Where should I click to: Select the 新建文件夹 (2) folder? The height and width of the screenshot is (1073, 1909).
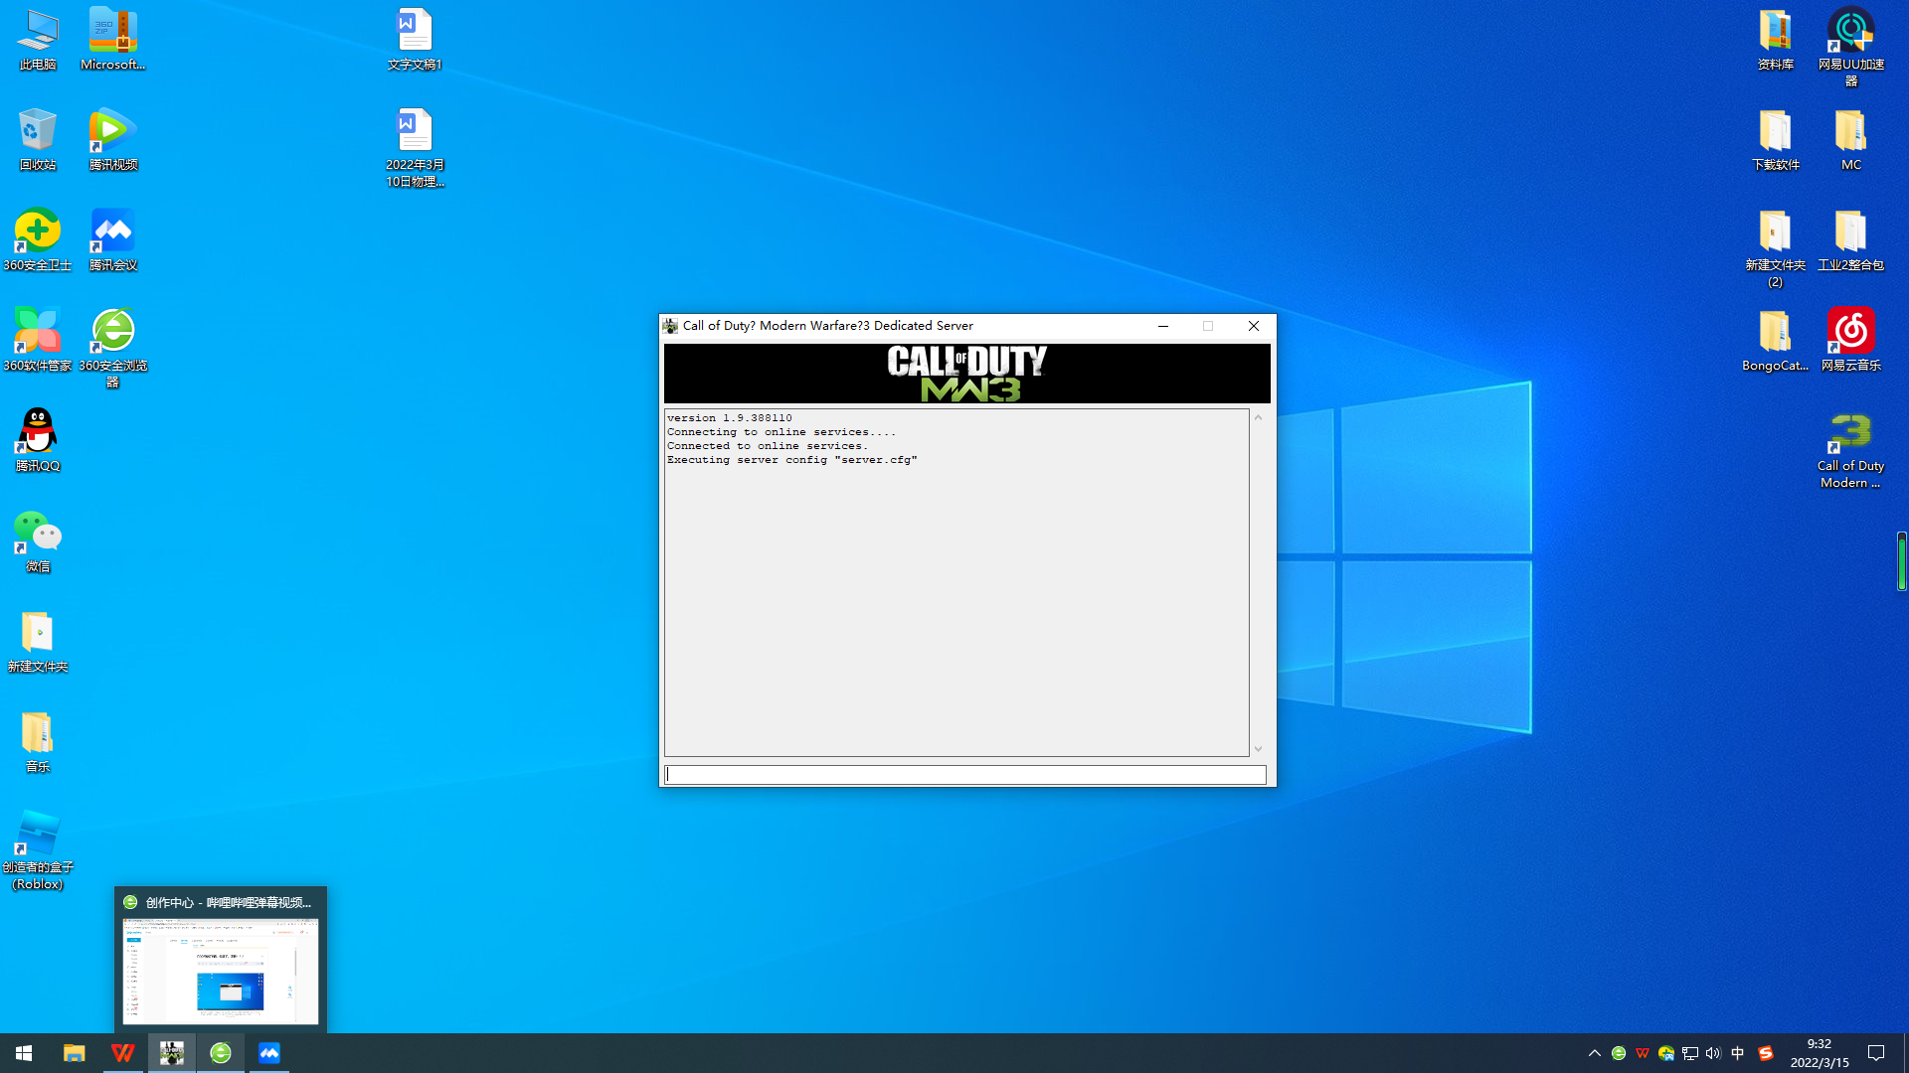tap(1775, 248)
